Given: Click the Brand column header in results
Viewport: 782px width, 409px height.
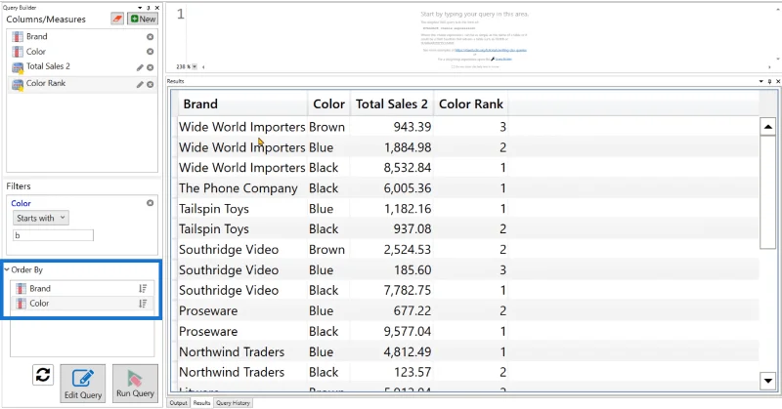Looking at the screenshot, I should (242, 104).
